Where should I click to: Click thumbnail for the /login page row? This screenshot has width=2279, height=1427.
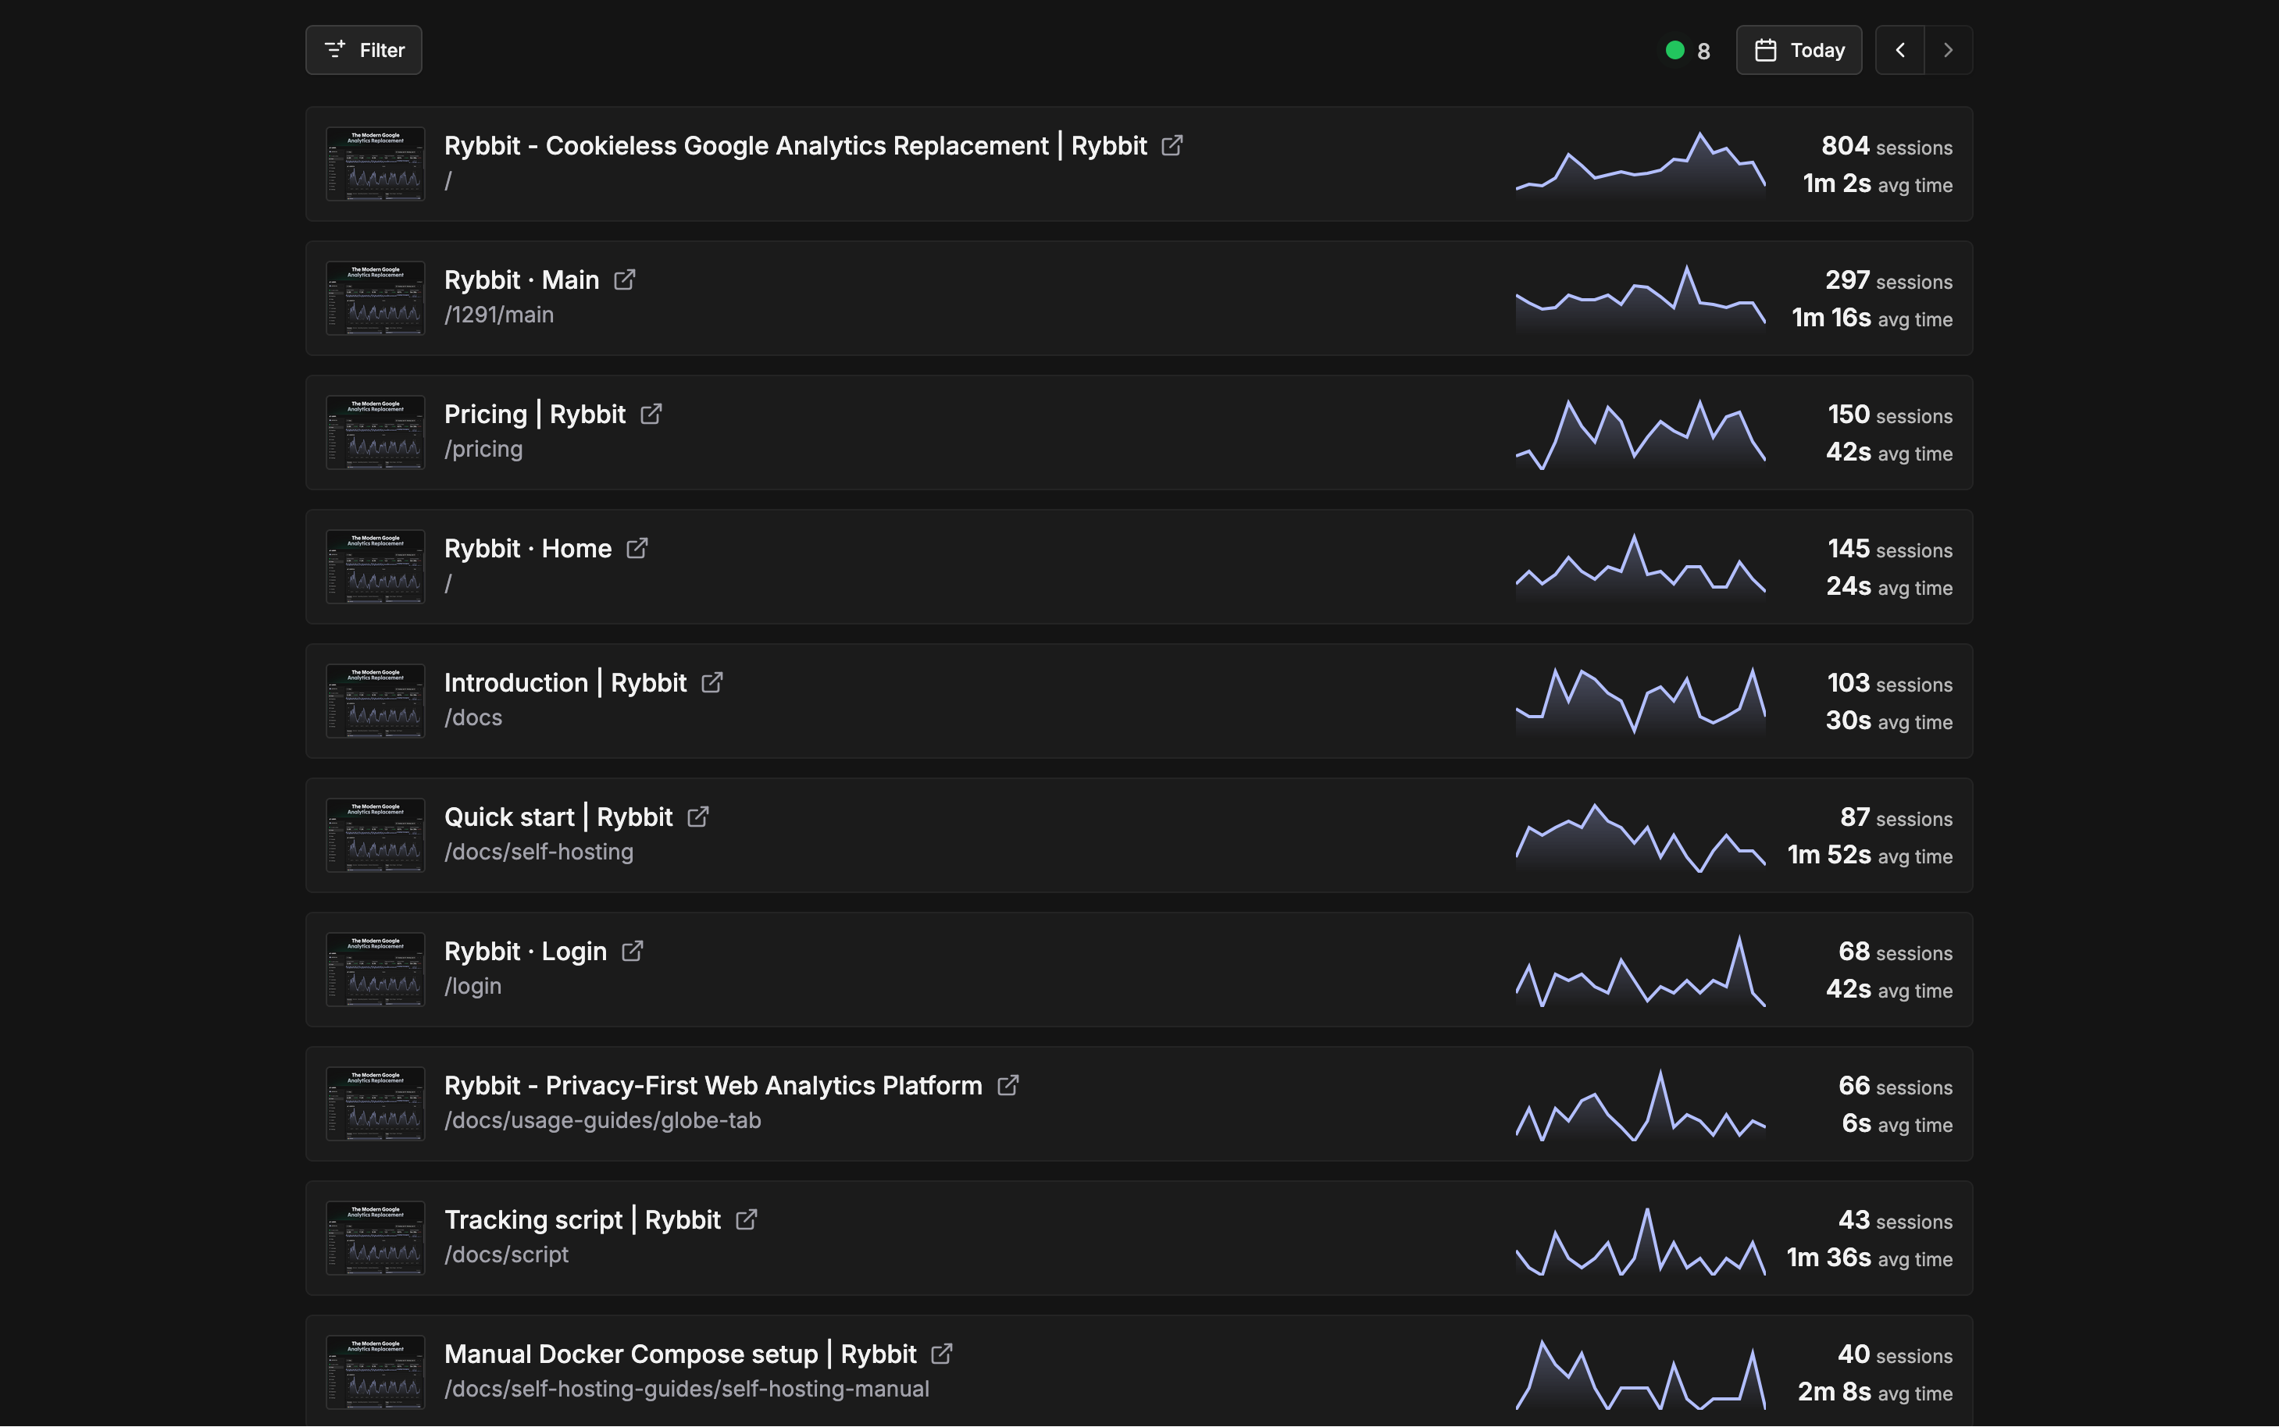tap(375, 970)
